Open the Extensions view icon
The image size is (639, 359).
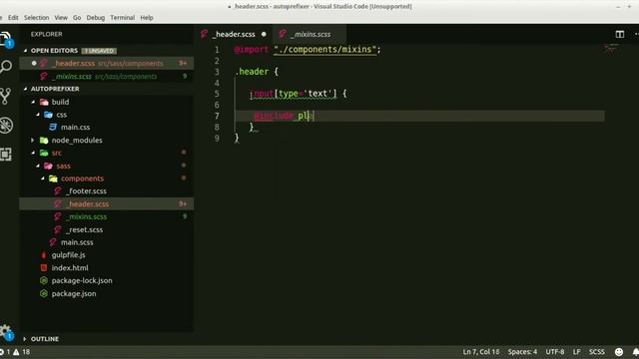click(x=6, y=155)
